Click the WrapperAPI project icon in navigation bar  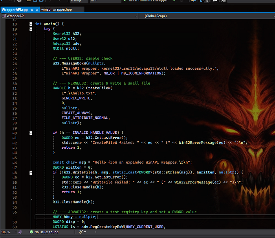4,16
